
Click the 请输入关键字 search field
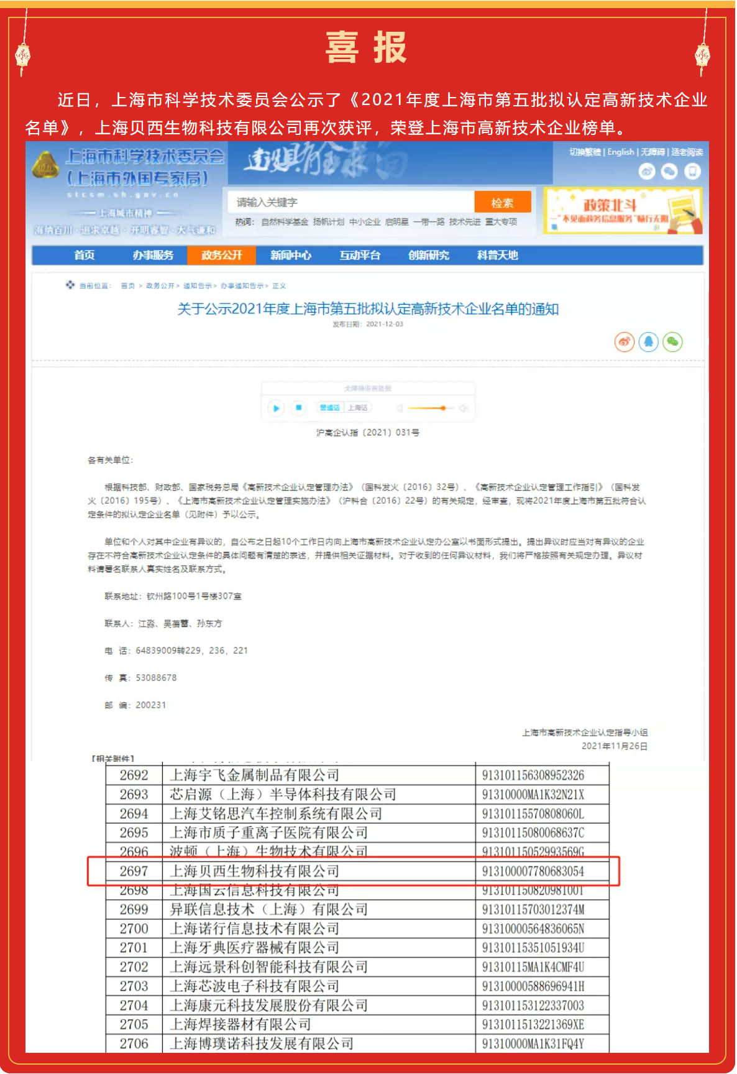point(352,202)
